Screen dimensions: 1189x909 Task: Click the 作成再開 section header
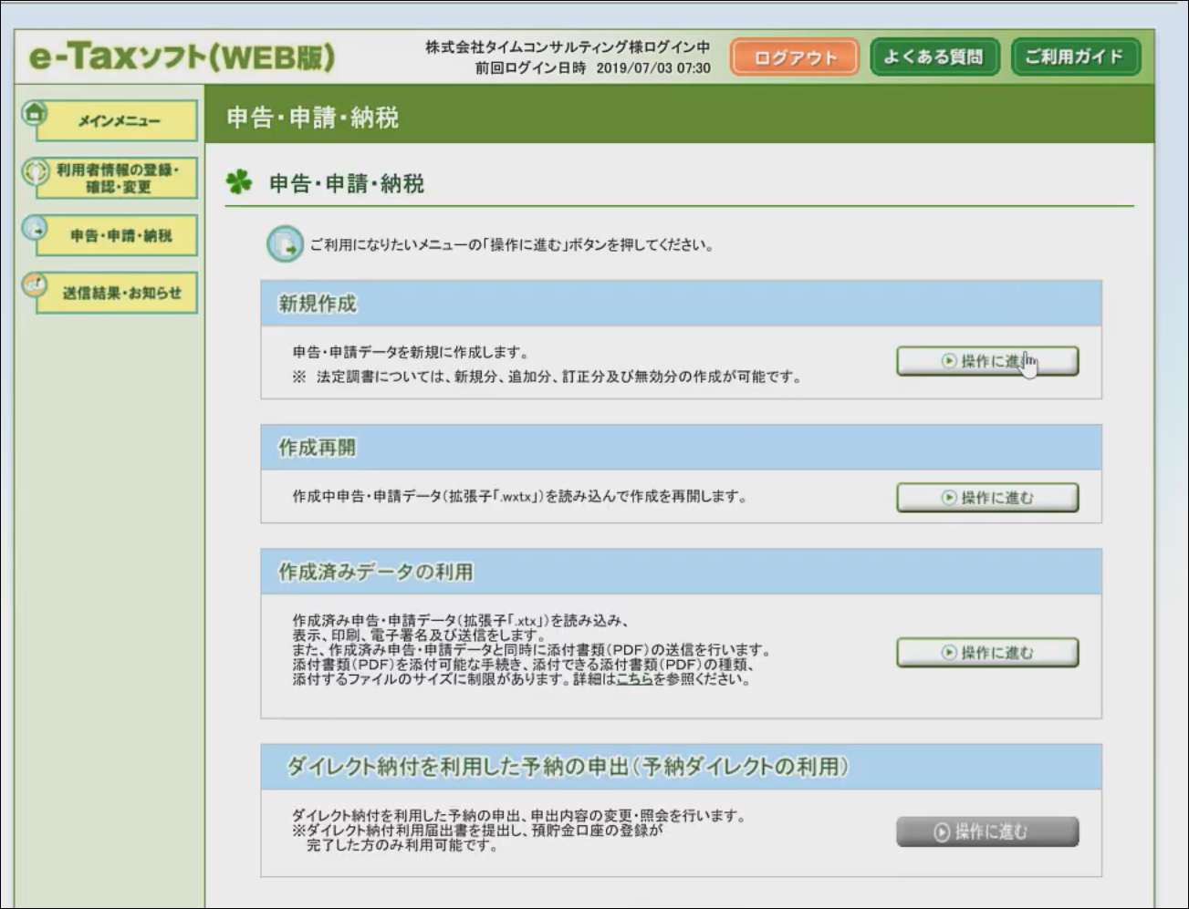[681, 448]
